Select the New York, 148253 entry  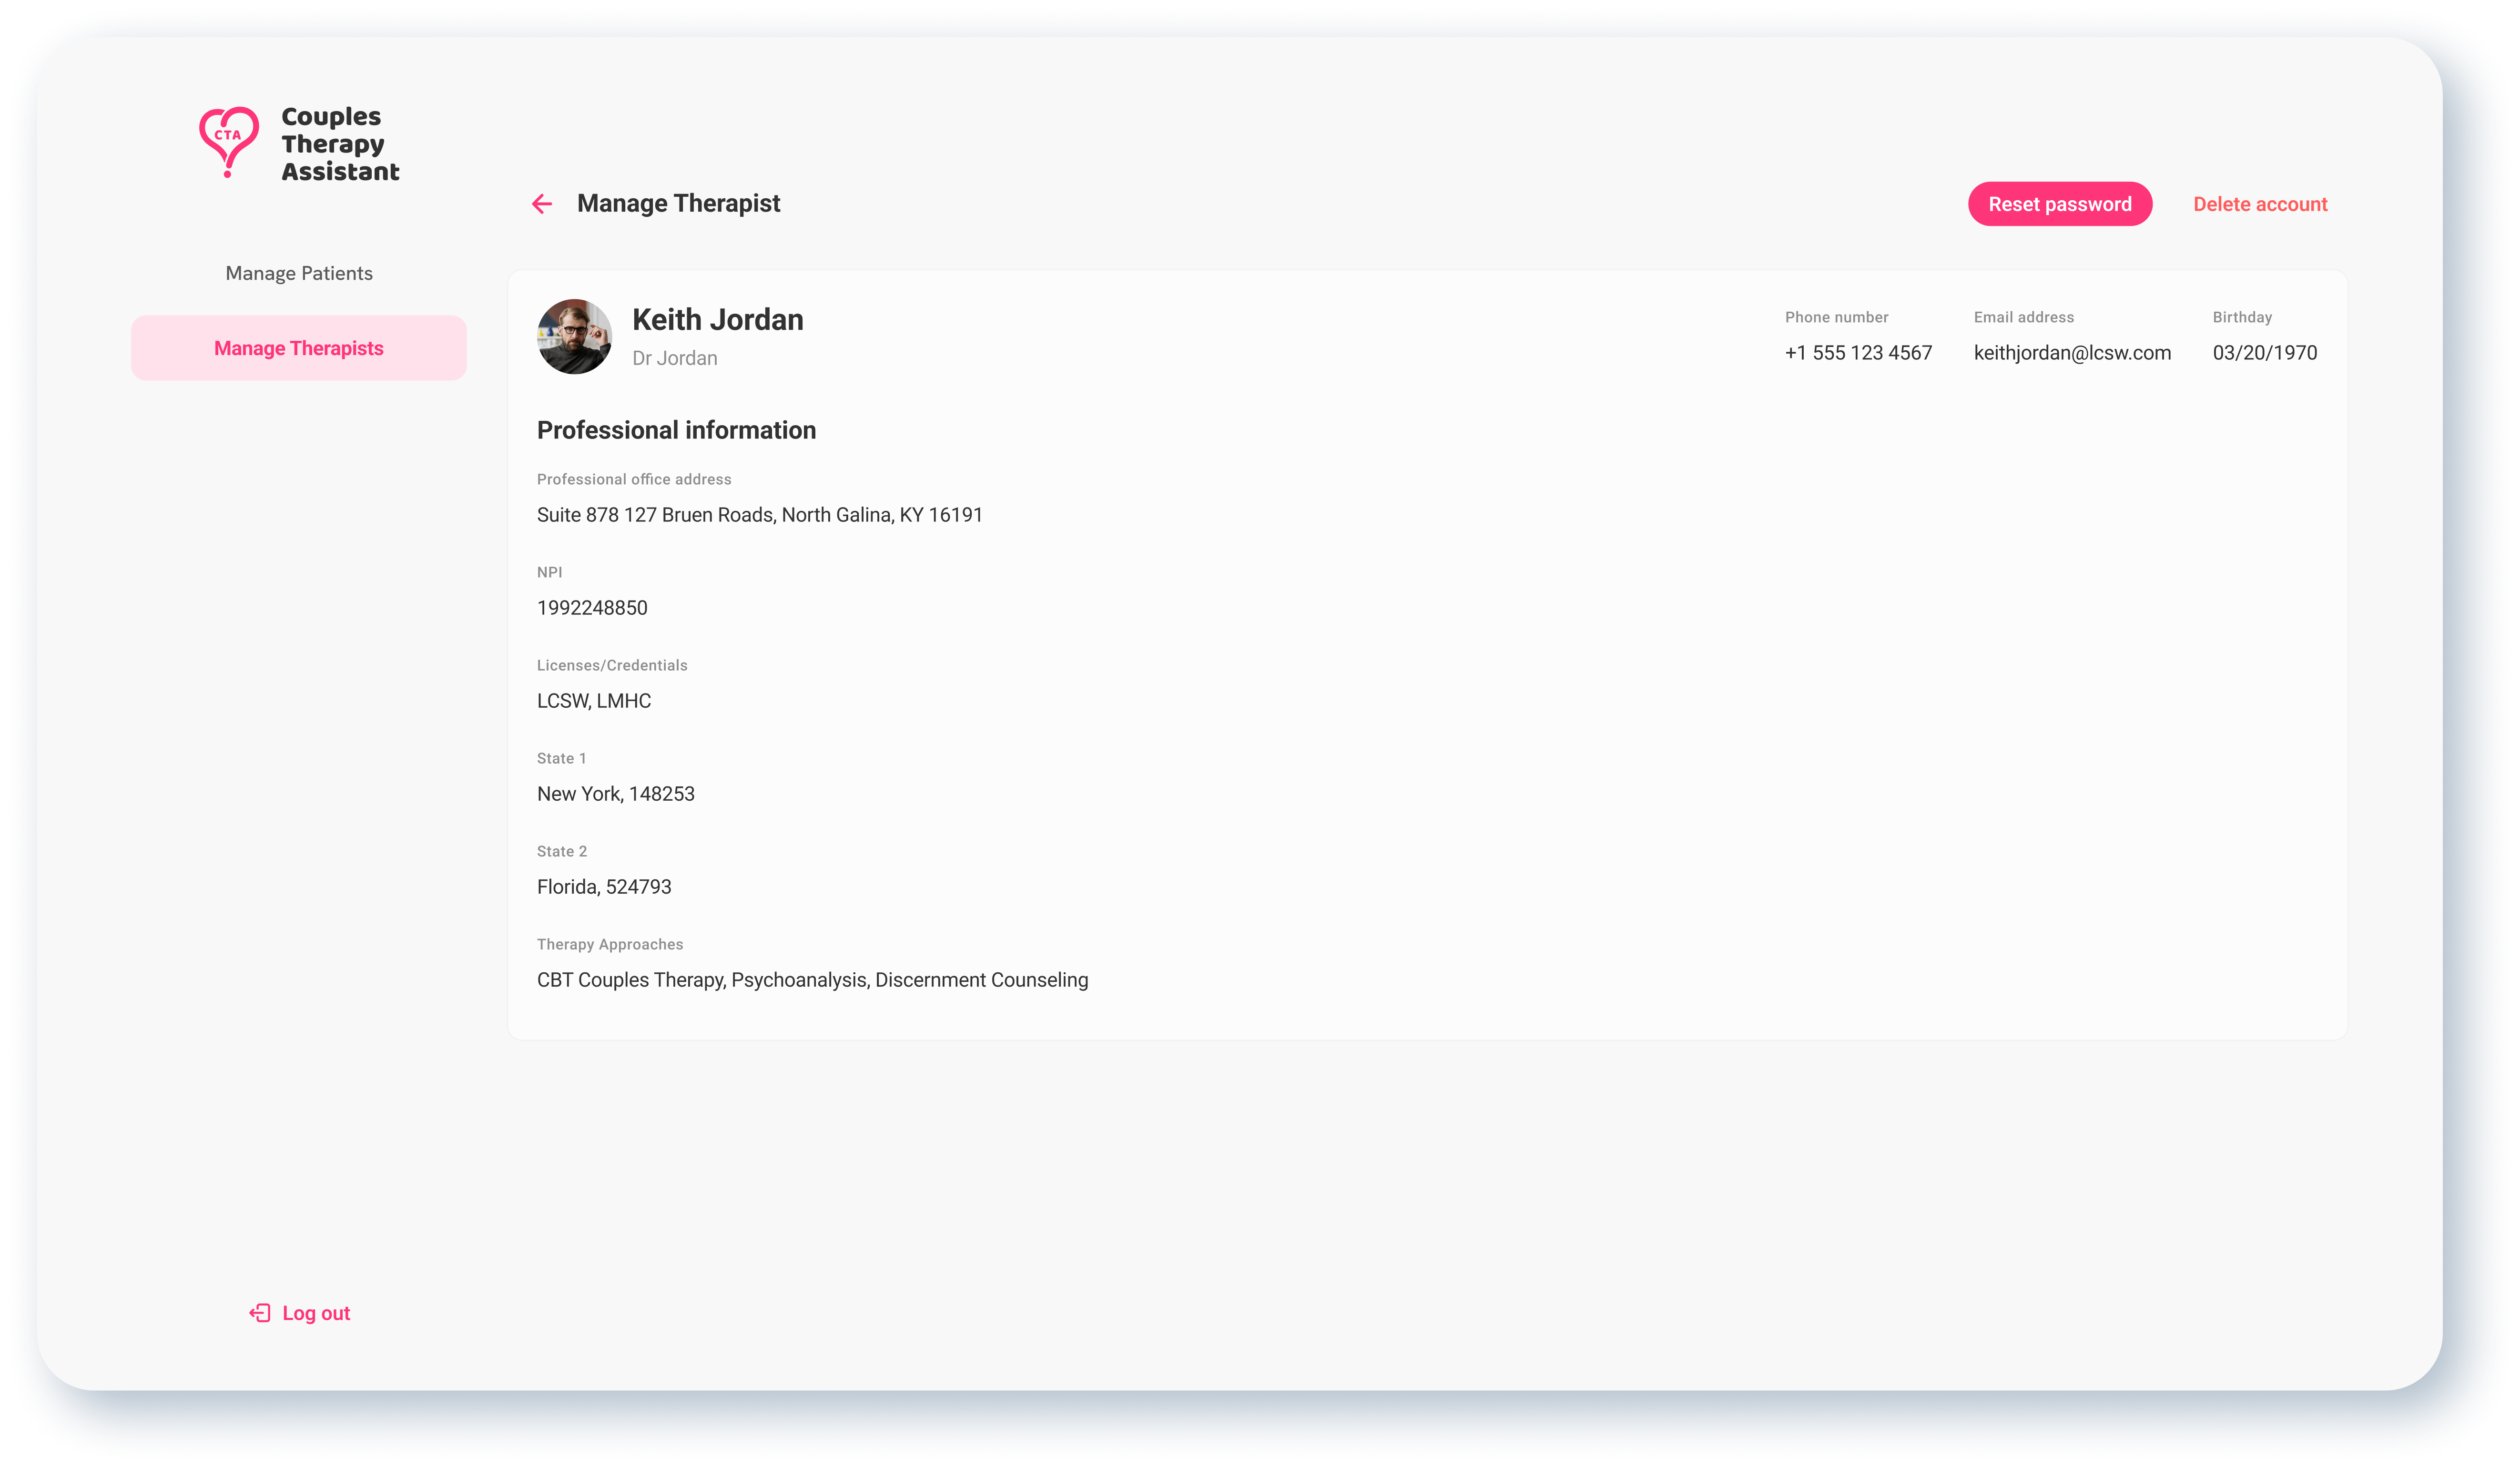point(616,794)
